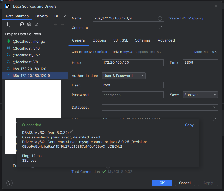Open the data source settings wrench icon
224x191 pixels.
pyautogui.click(x=29, y=24)
